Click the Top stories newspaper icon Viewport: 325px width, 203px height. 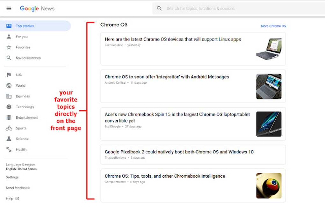click(x=9, y=26)
